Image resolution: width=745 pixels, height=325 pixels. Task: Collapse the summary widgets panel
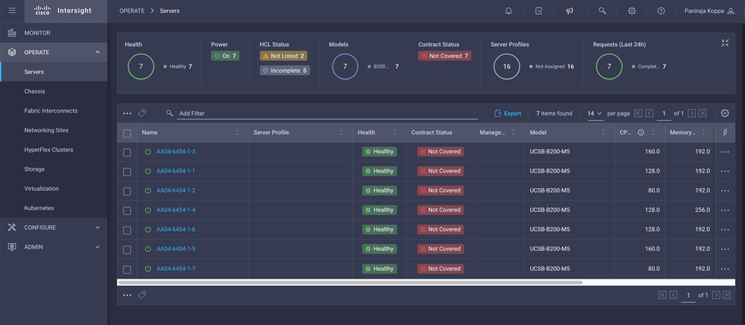tap(724, 43)
